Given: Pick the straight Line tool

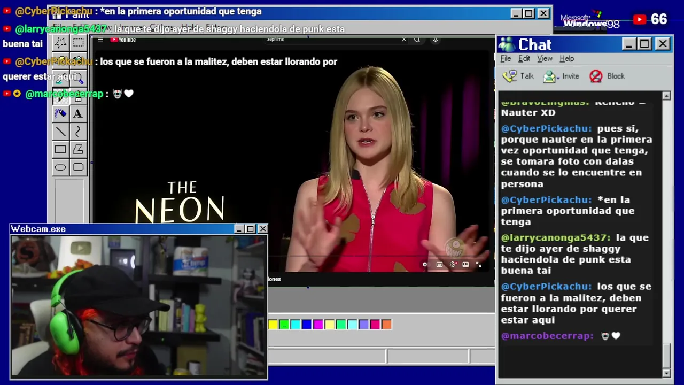Looking at the screenshot, I should pyautogui.click(x=60, y=132).
